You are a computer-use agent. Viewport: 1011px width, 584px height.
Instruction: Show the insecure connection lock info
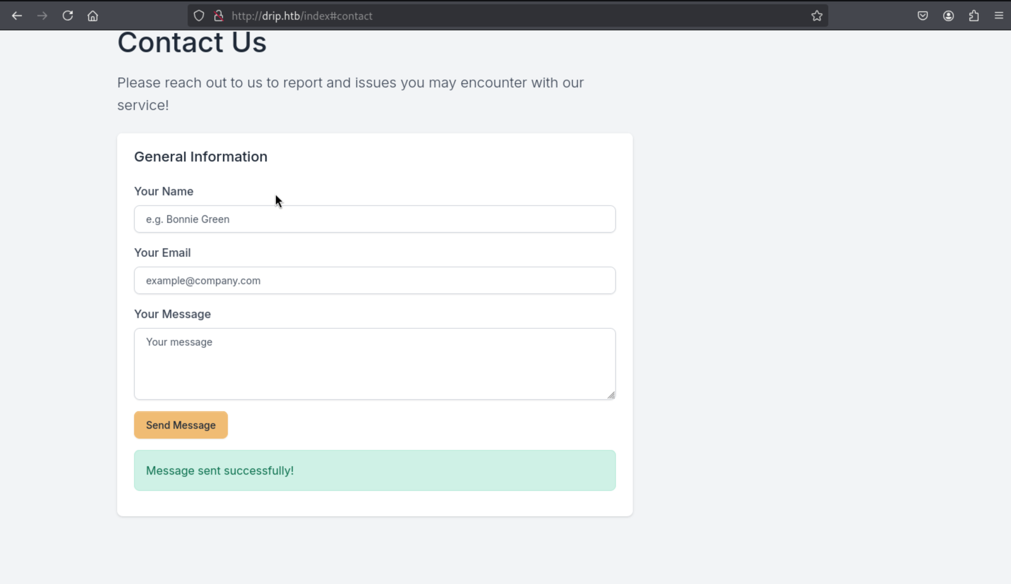pyautogui.click(x=219, y=16)
